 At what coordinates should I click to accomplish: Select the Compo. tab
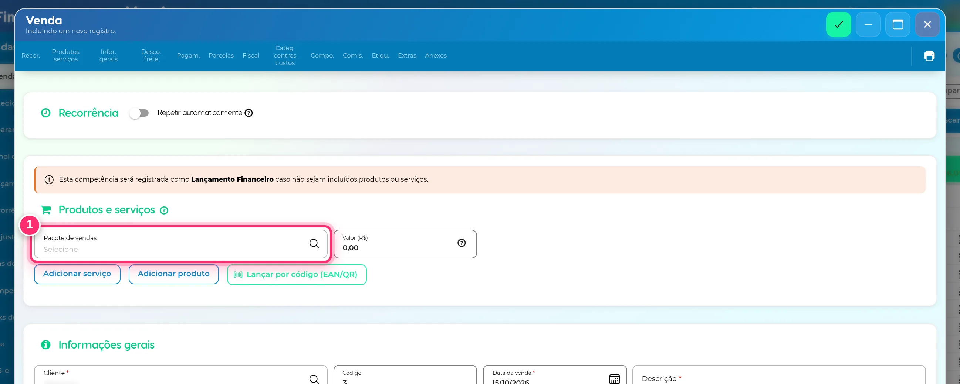click(322, 56)
